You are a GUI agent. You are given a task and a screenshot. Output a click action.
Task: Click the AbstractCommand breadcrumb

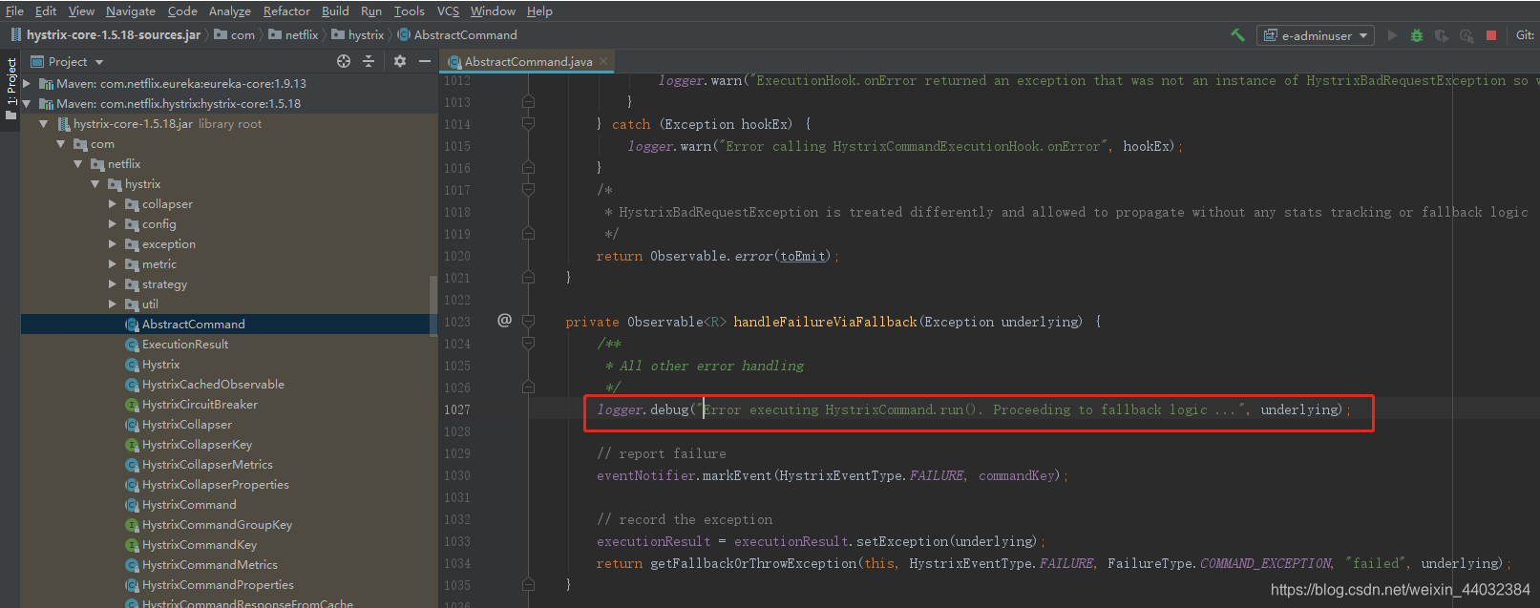[x=457, y=34]
